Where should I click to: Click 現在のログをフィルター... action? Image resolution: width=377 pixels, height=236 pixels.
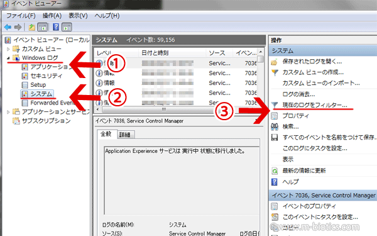(x=315, y=105)
